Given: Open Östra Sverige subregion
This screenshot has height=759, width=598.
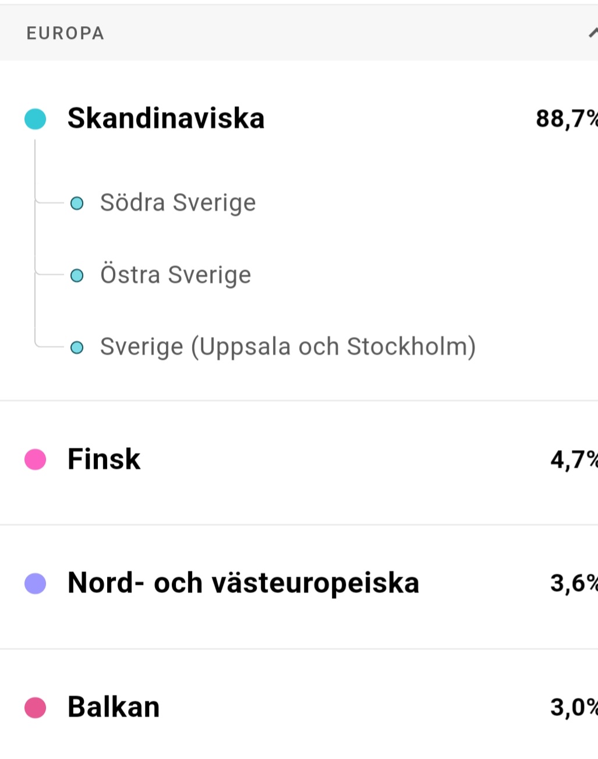Looking at the screenshot, I should tap(175, 275).
